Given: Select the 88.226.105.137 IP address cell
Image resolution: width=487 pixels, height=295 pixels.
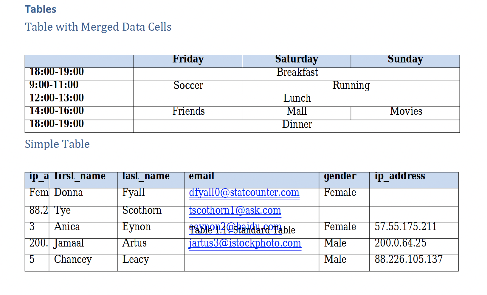Looking at the screenshot, I should 408,260.
